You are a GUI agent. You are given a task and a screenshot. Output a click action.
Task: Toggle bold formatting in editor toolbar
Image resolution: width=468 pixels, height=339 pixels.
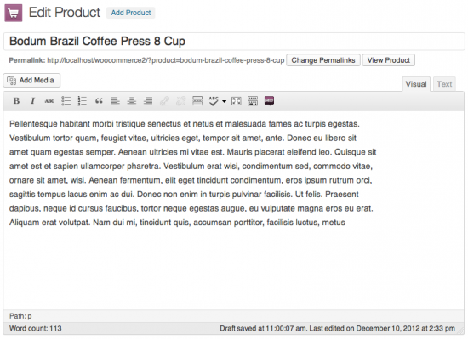coord(16,101)
